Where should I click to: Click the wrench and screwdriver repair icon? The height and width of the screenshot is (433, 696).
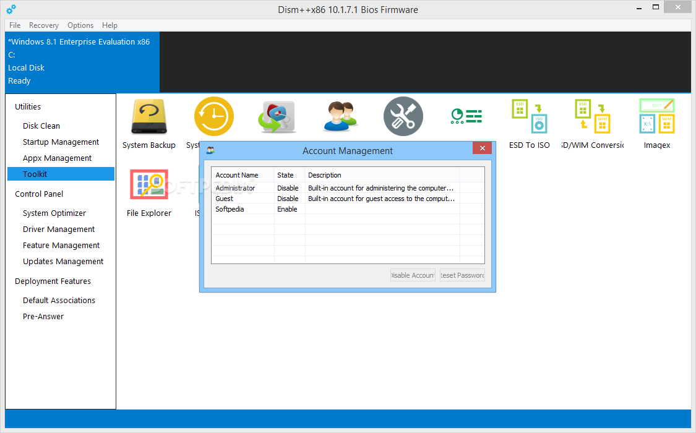point(403,116)
